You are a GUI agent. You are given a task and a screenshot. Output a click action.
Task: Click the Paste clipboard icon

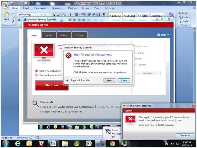point(6,14)
